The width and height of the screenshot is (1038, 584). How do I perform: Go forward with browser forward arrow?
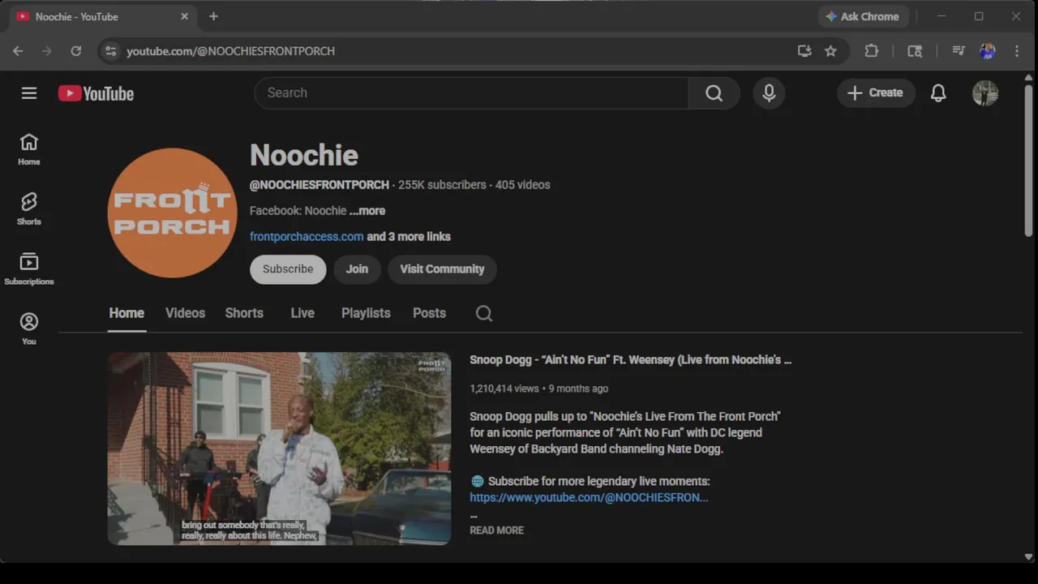pos(46,50)
